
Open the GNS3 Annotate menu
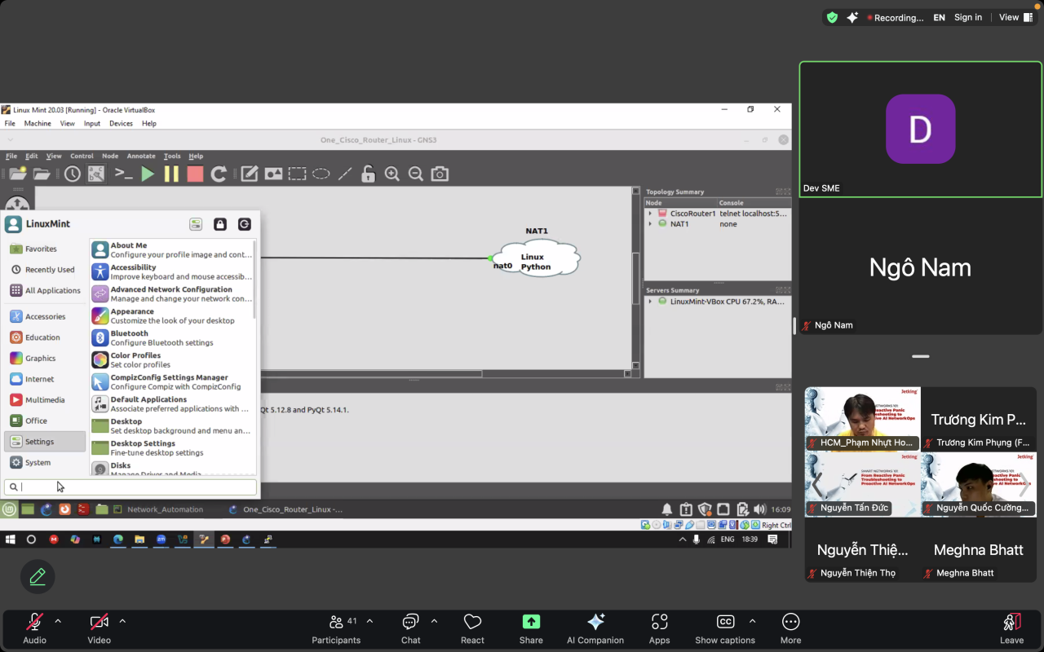pos(141,156)
